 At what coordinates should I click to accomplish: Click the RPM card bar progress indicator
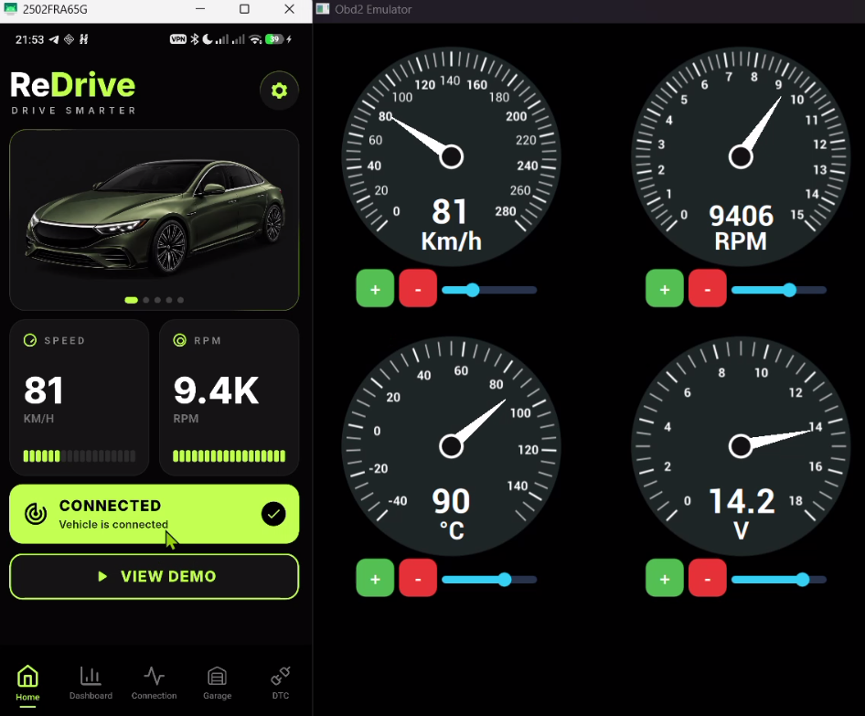[229, 456]
